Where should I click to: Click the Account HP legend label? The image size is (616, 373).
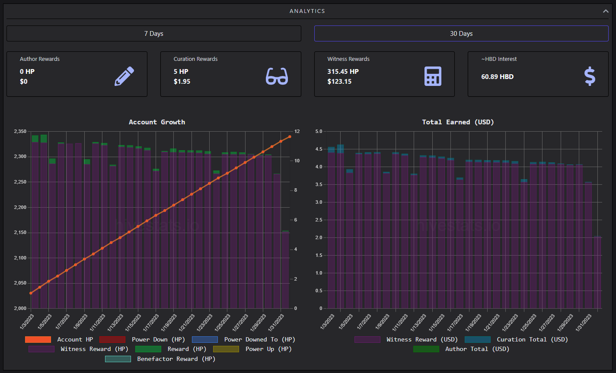click(75, 340)
